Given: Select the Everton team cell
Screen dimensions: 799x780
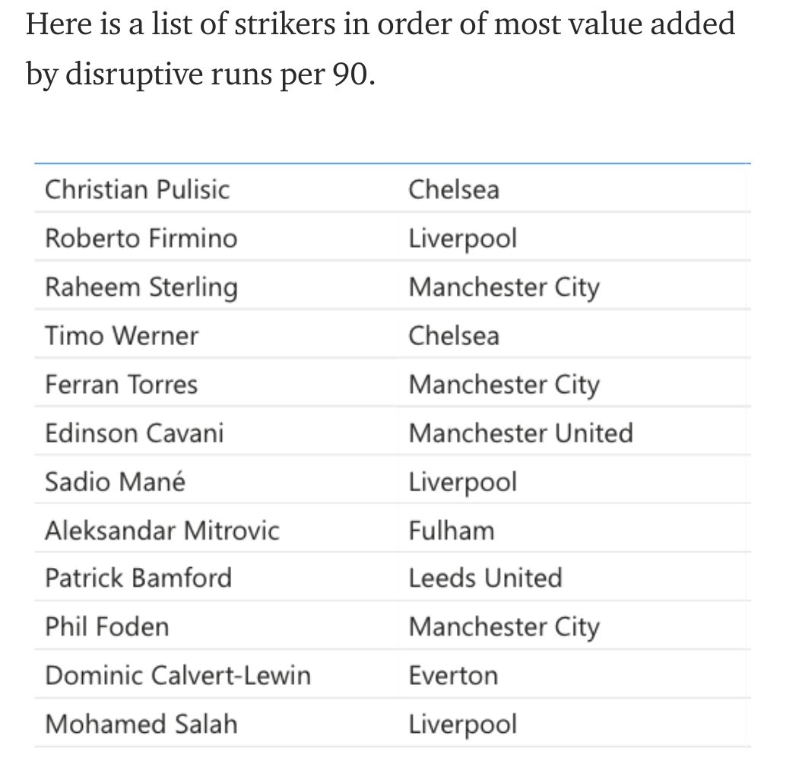Looking at the screenshot, I should click(x=453, y=675).
